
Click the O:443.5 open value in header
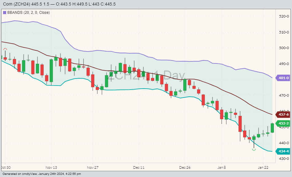coord(64,4)
